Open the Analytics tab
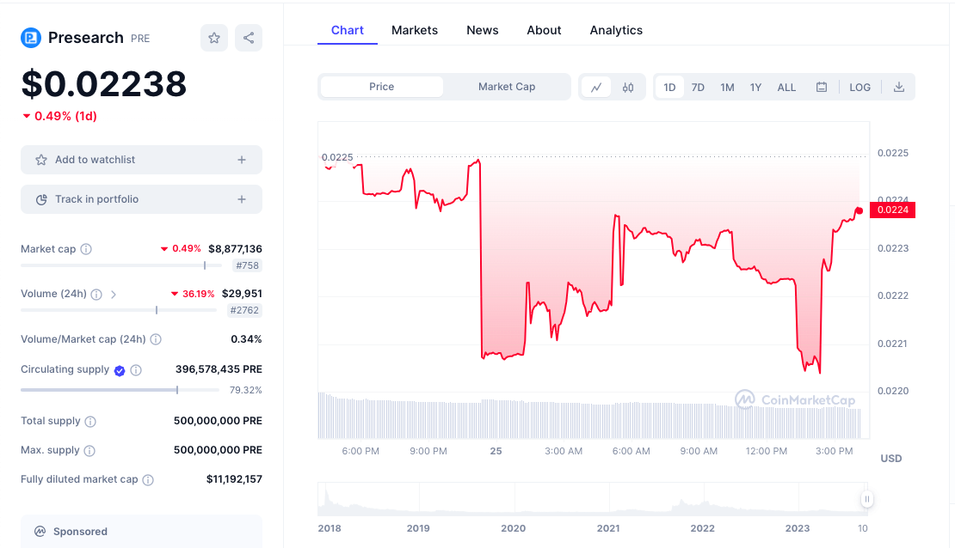 (616, 30)
